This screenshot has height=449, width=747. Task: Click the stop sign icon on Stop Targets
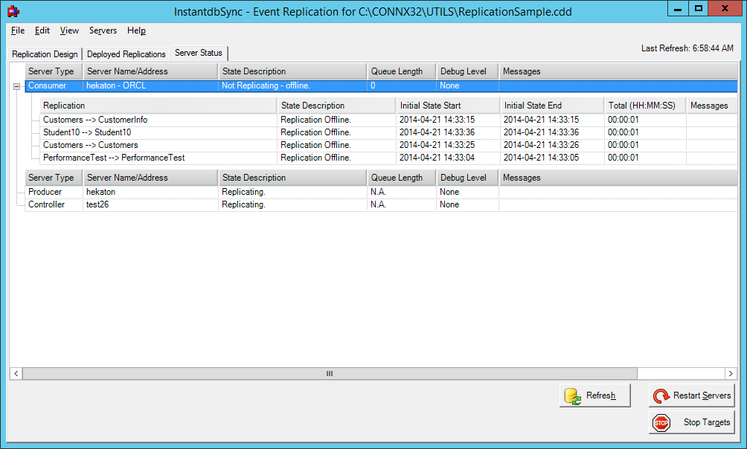click(x=661, y=422)
